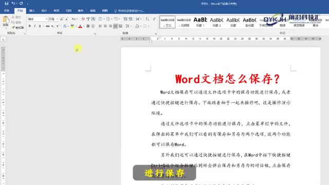
Task: Click the Format Painter brush icon
Action: [x=14, y=27]
